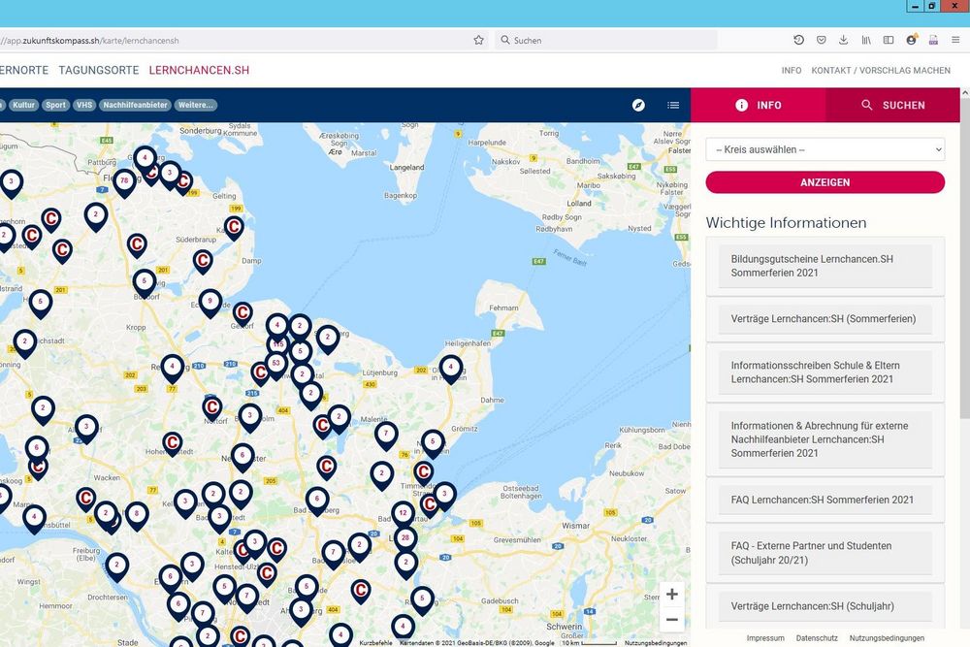Switch to list view icon
The image size is (970, 647).
tap(673, 105)
